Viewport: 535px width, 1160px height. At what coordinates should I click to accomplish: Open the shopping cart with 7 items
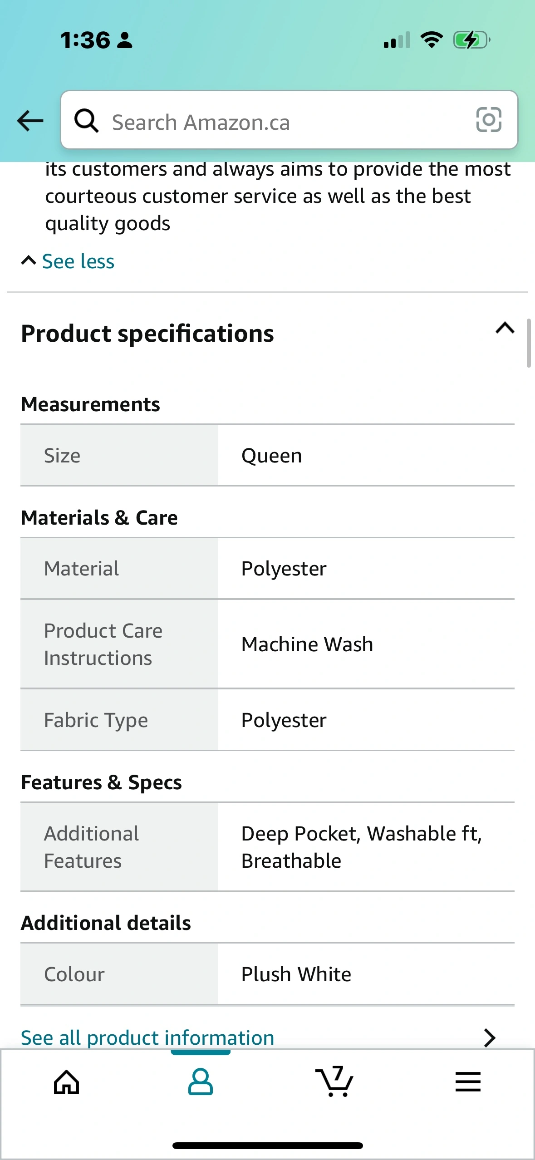click(x=334, y=1082)
